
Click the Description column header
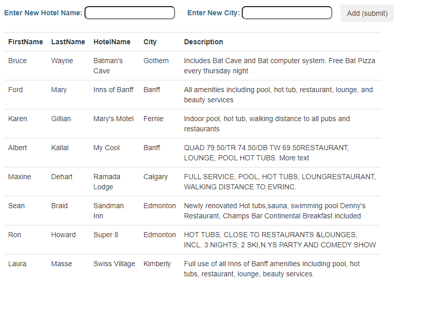(204, 42)
